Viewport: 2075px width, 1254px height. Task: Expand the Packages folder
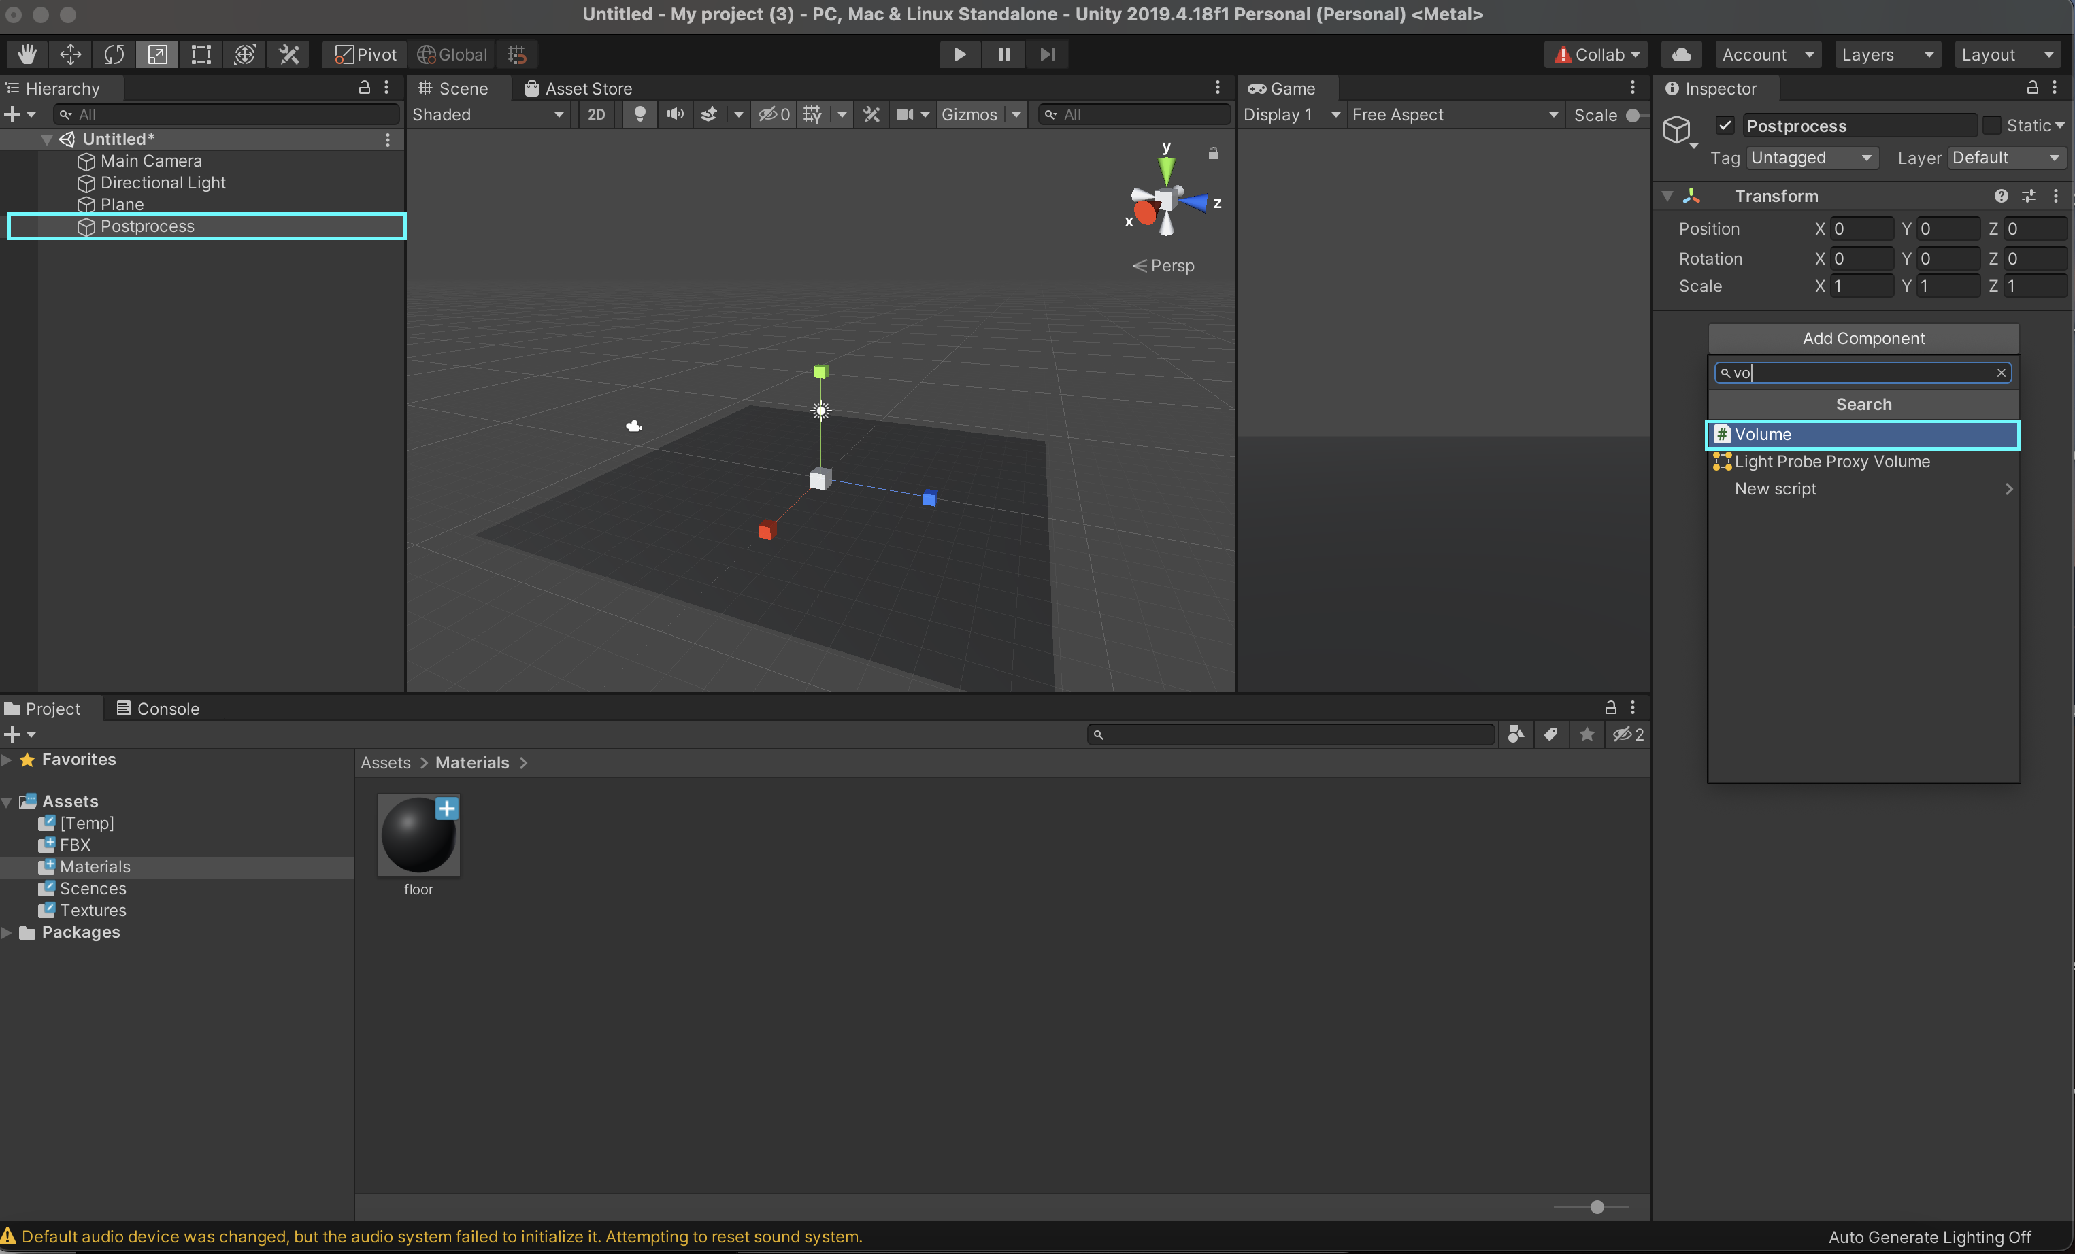pyautogui.click(x=7, y=932)
